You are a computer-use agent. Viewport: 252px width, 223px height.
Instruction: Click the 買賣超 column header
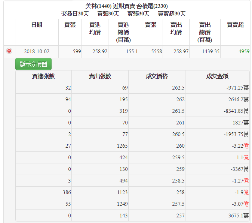pos(235,25)
